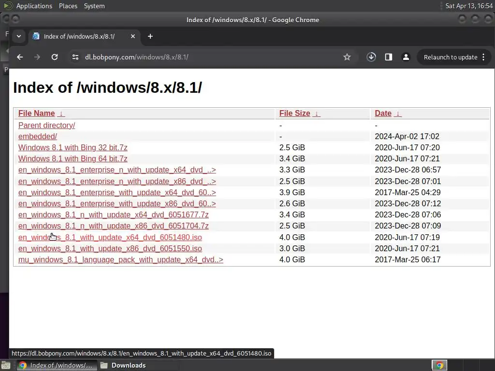Screen dimensions: 495x371
Task: Click the 4.0 GiB size for 6051480.iso
Action: coord(292,237)
